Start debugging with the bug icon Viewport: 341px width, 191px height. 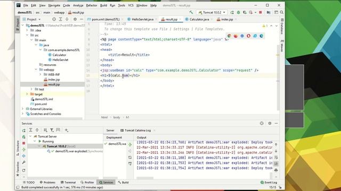tap(238, 12)
